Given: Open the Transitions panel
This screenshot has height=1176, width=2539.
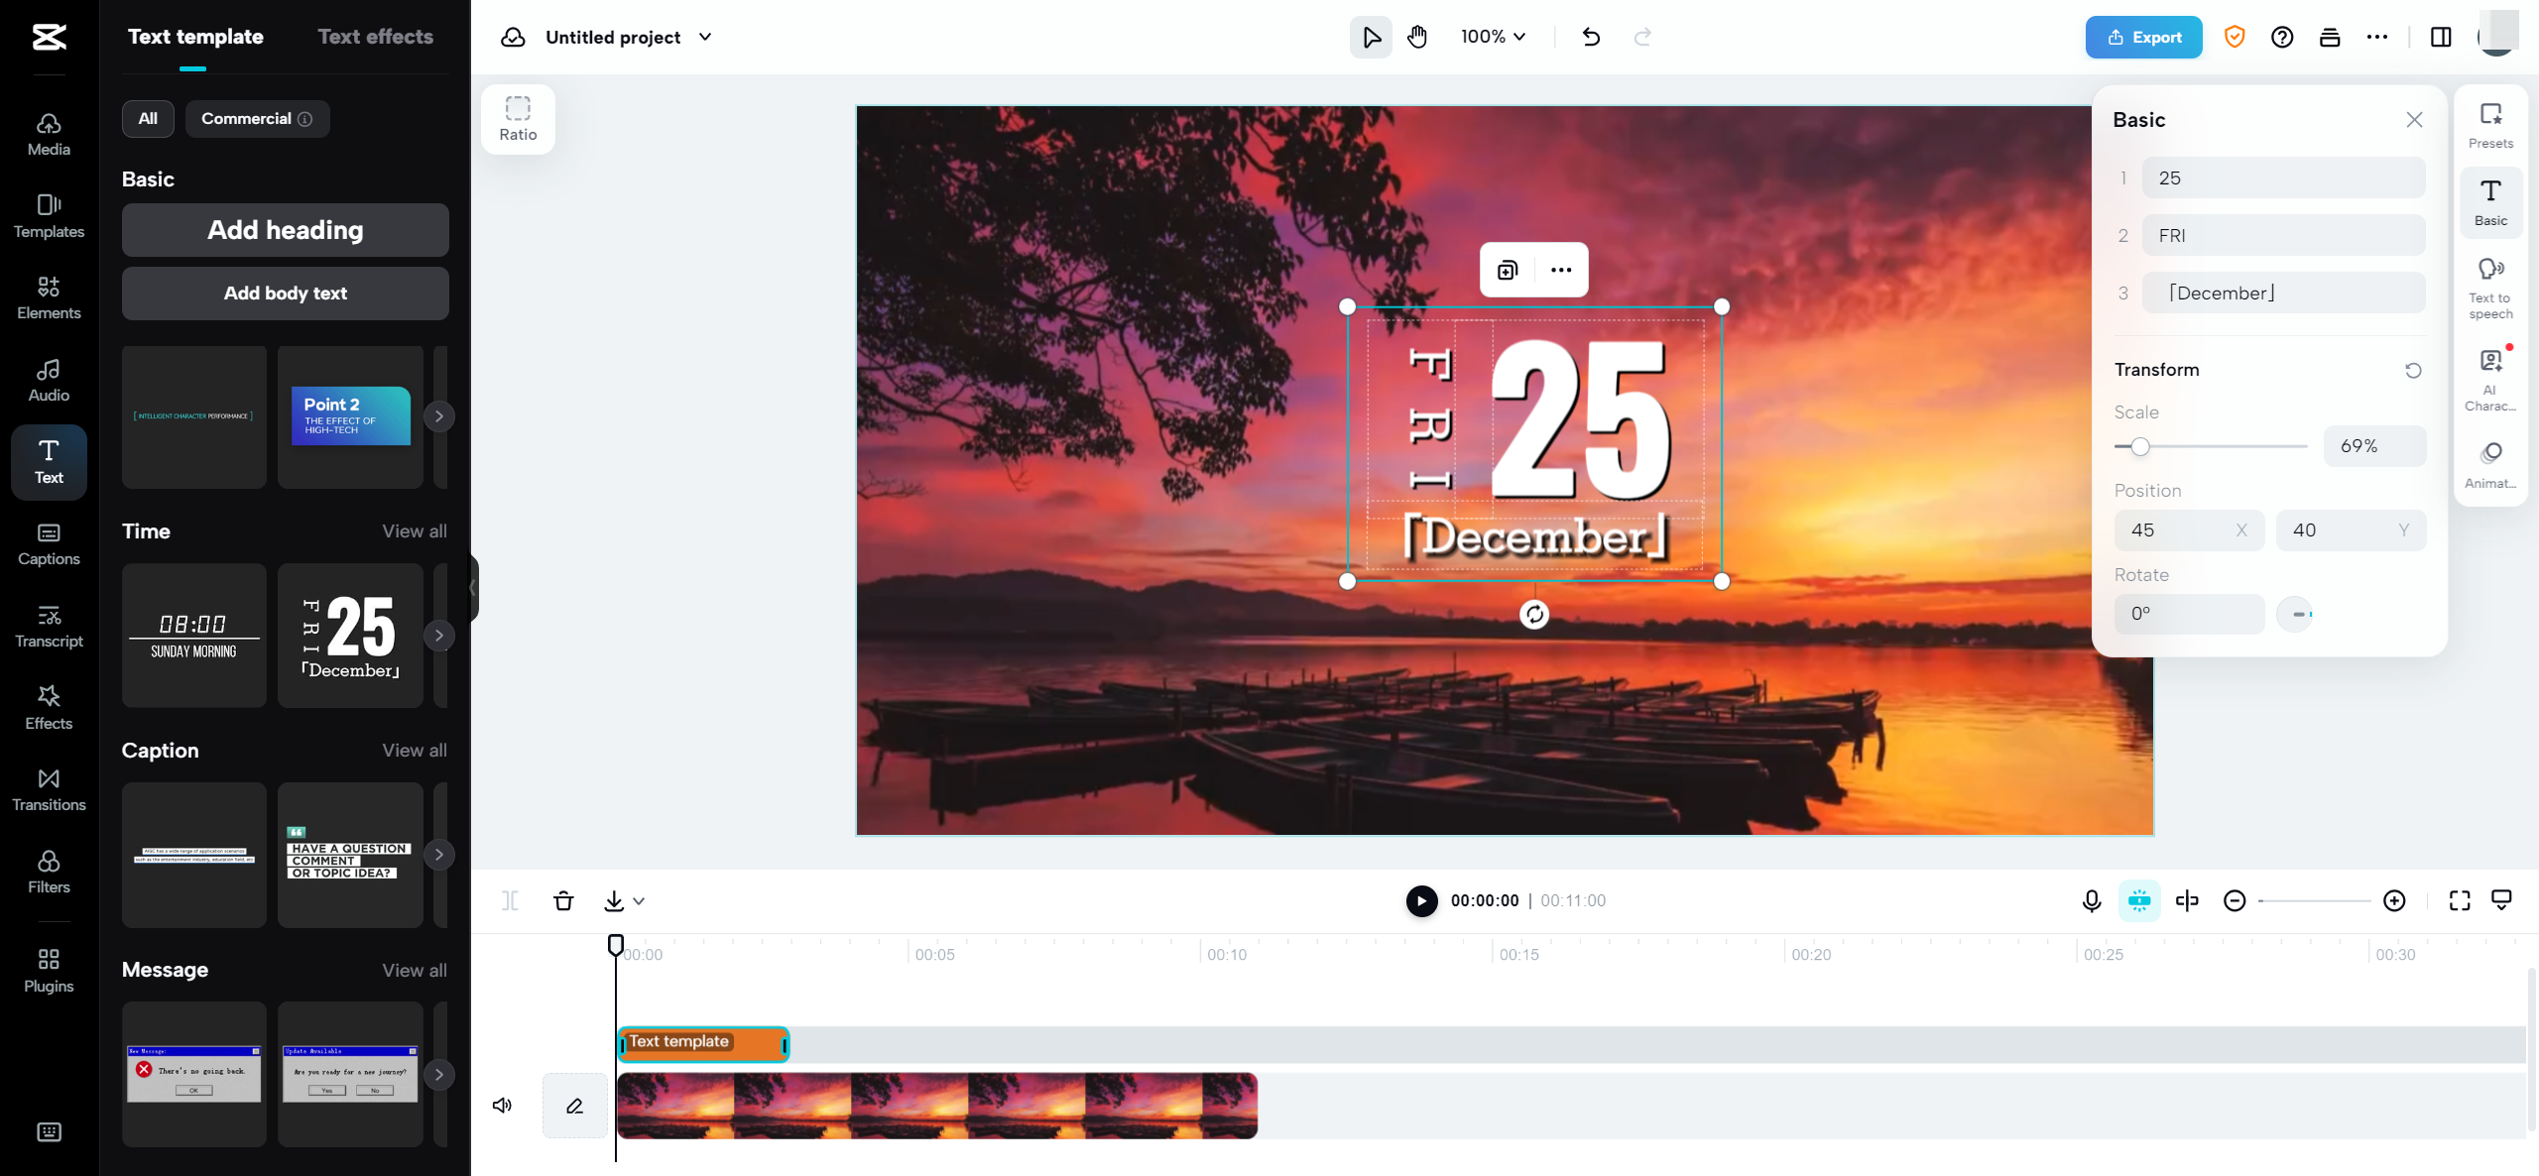Looking at the screenshot, I should coord(48,789).
